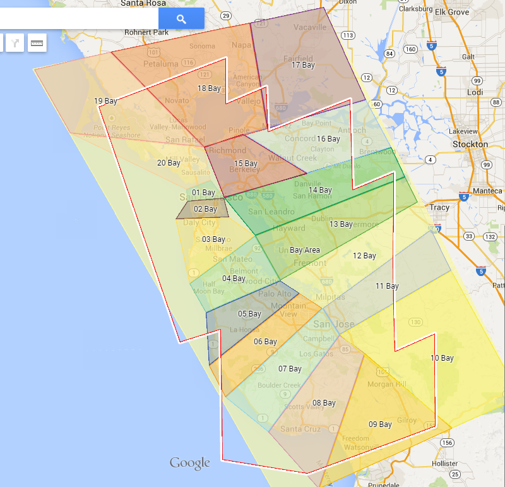Click the blue search magnifier button
This screenshot has width=505, height=487.
pyautogui.click(x=181, y=19)
